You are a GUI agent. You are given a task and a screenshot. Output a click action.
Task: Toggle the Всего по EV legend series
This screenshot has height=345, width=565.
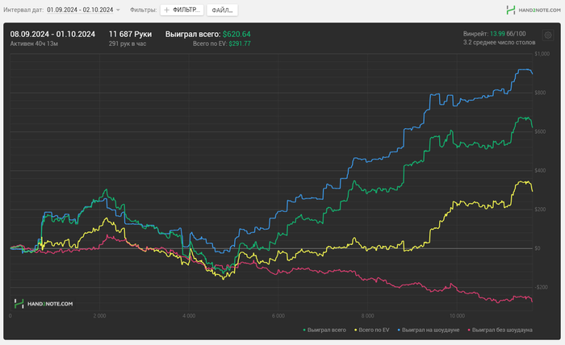(x=372, y=330)
